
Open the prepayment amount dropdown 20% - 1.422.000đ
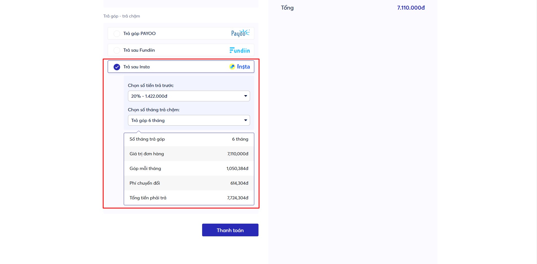tap(189, 96)
